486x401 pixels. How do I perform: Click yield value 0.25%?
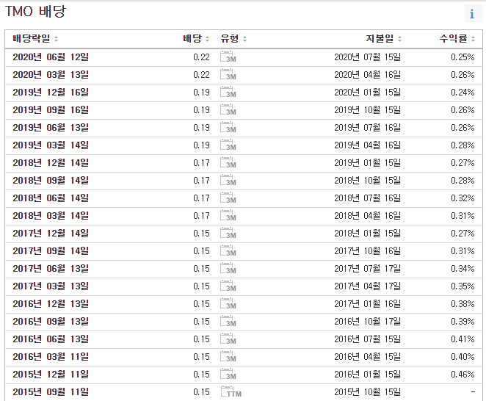tap(463, 57)
